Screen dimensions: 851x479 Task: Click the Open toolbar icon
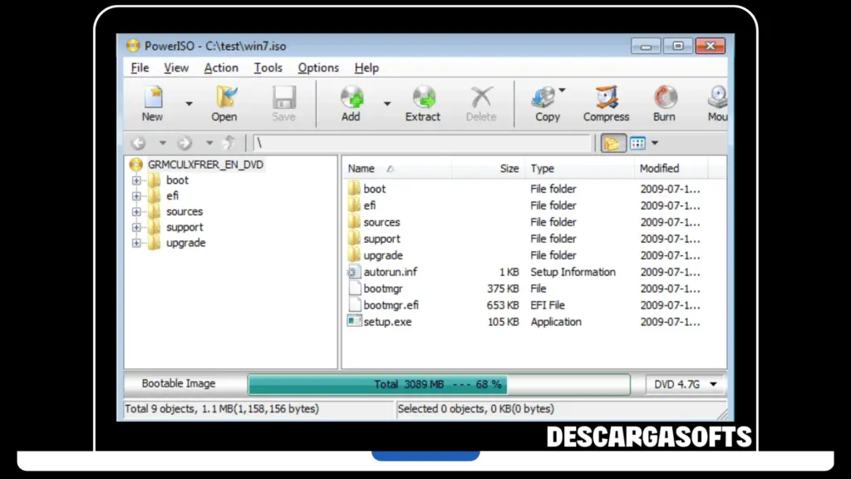coord(224,102)
